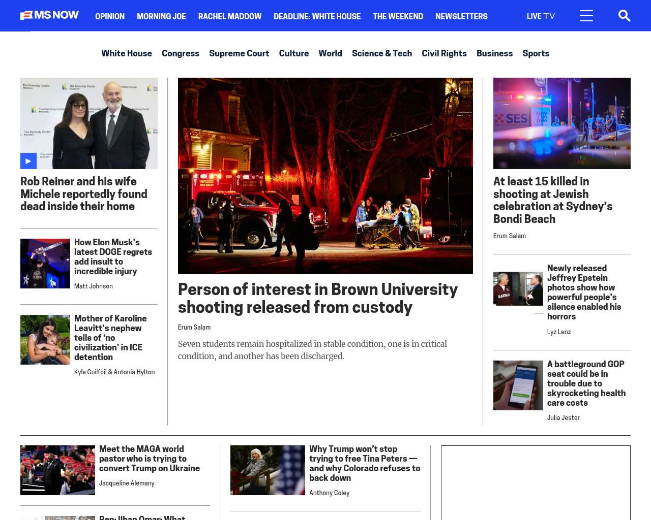Go to the Rachel Maddow page

coord(229,16)
